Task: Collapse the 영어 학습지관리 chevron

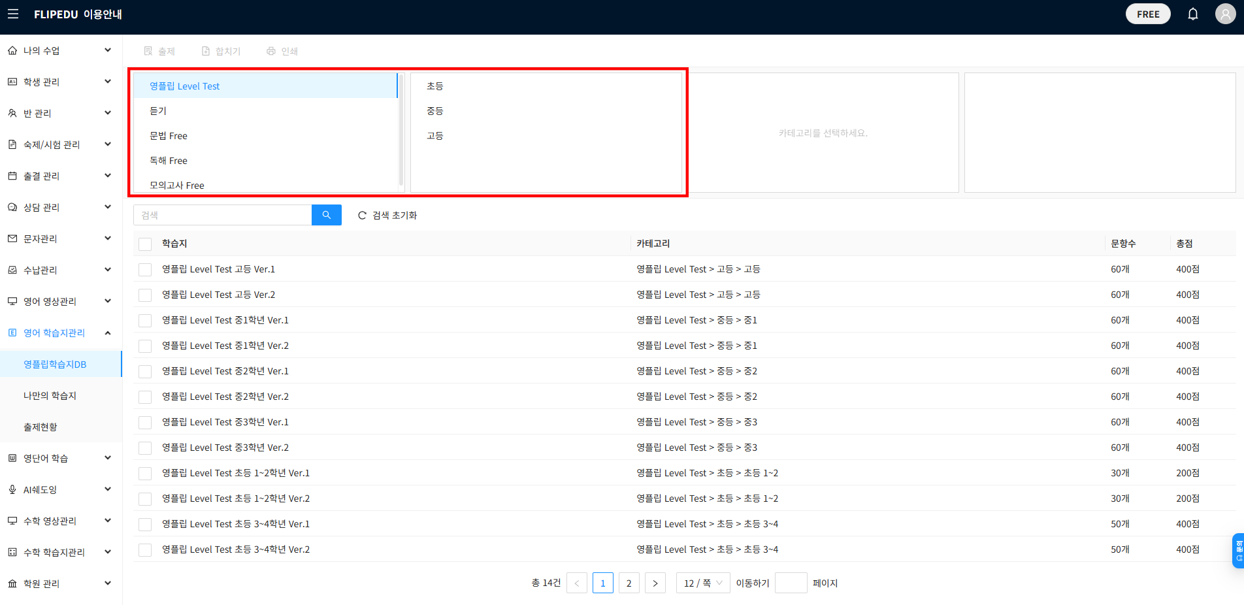Action: pos(108,333)
